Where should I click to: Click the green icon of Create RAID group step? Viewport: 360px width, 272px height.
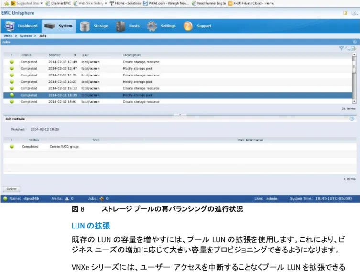(11, 146)
